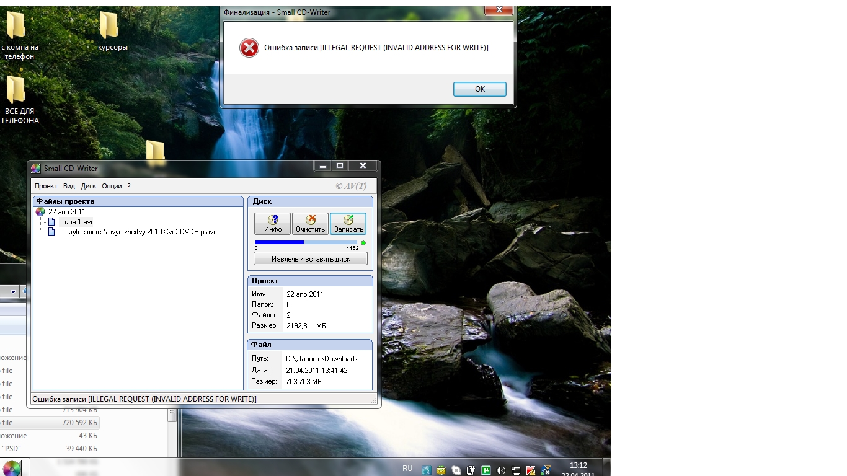The image size is (847, 476).
Task: Click the show desktop button
Action: point(608,467)
